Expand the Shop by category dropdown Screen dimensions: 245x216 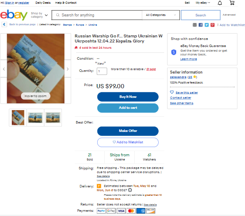pyautogui.click(x=39, y=15)
